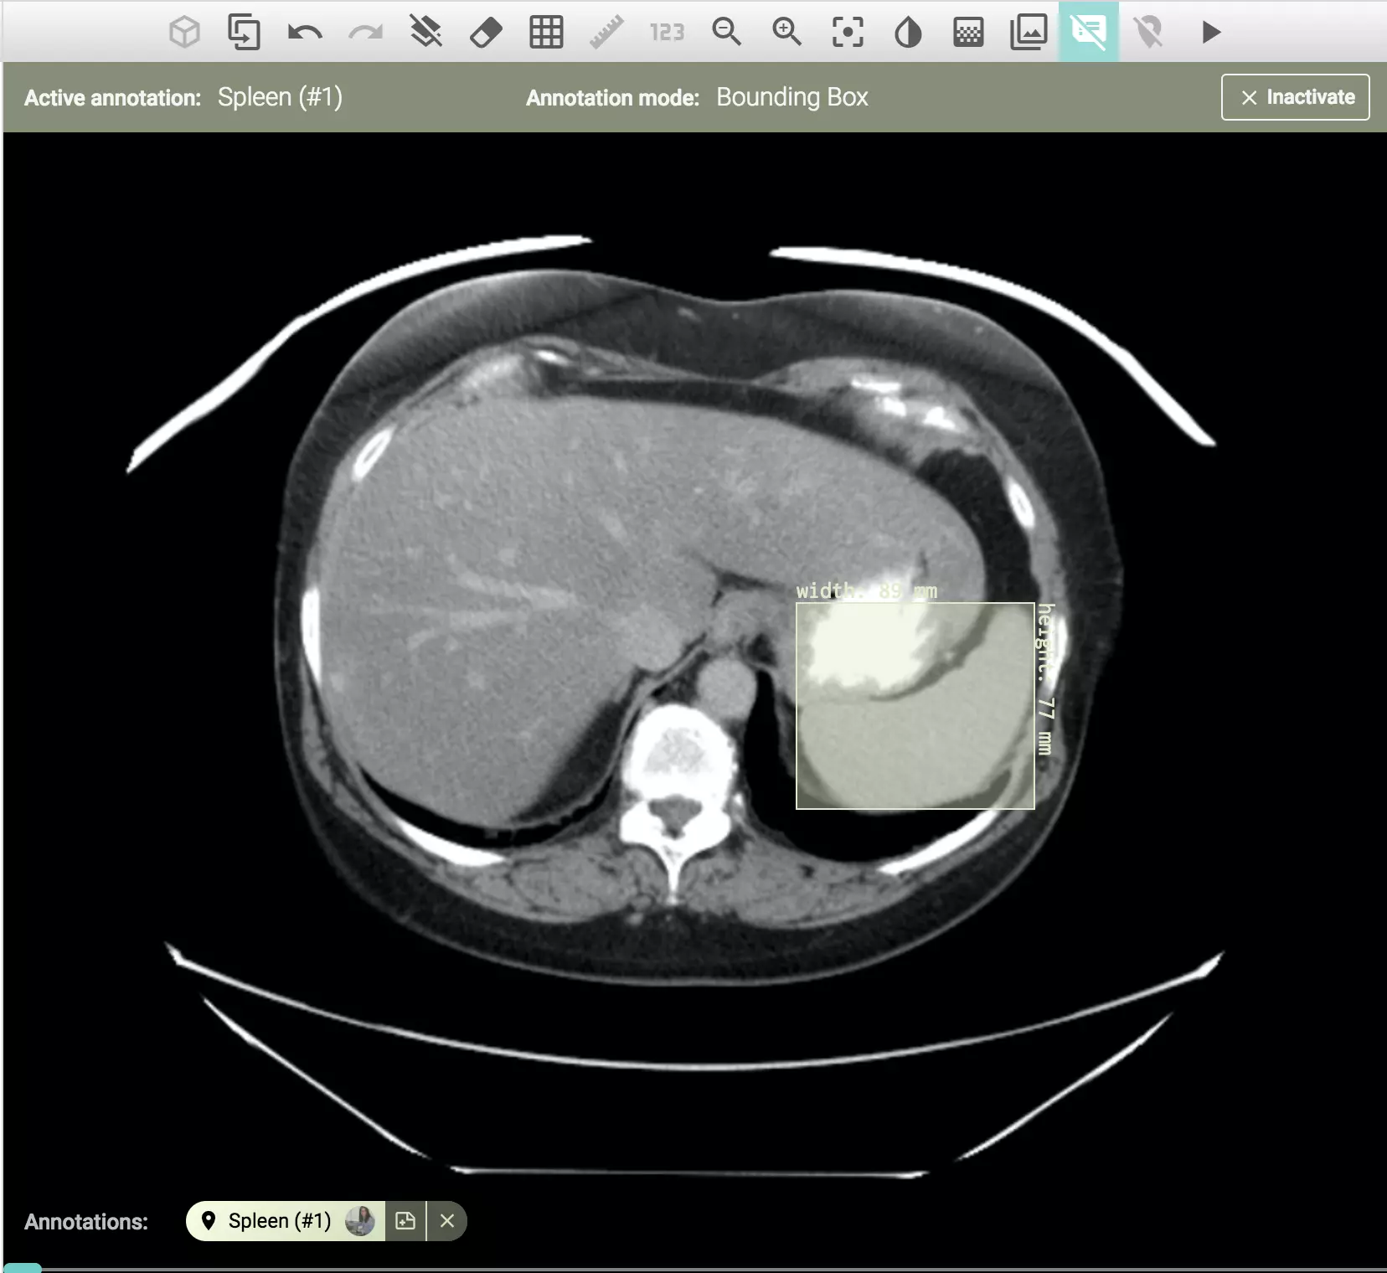The image size is (1387, 1273).
Task: Click the 123 numbering icon
Action: tap(667, 33)
